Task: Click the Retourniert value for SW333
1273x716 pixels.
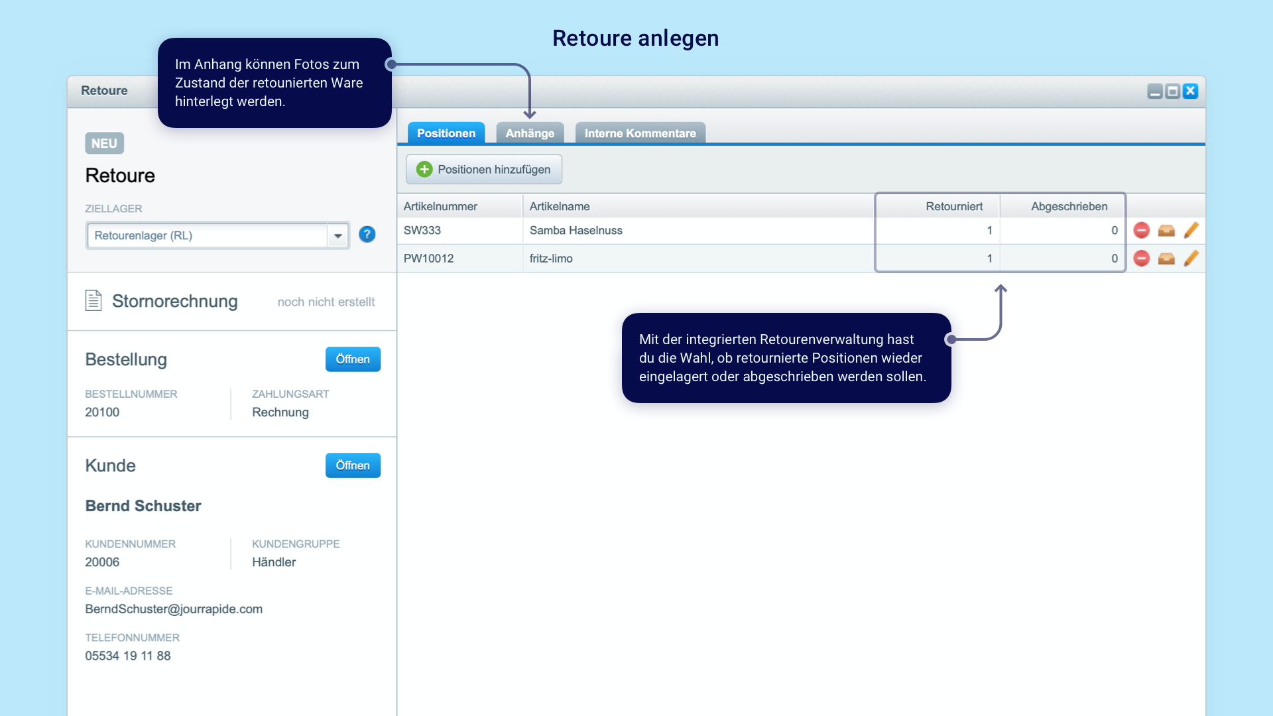Action: pos(938,231)
